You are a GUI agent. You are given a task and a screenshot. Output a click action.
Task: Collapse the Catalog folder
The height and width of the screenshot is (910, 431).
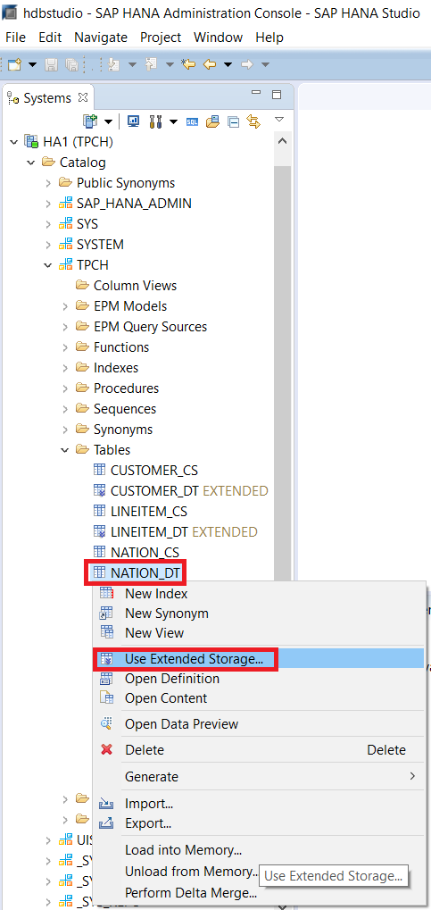pos(30,163)
